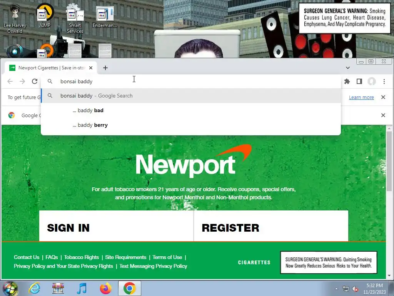Viewport: 394px width, 296px height.
Task: Click the muted volume tray icon
Action: tap(355, 289)
